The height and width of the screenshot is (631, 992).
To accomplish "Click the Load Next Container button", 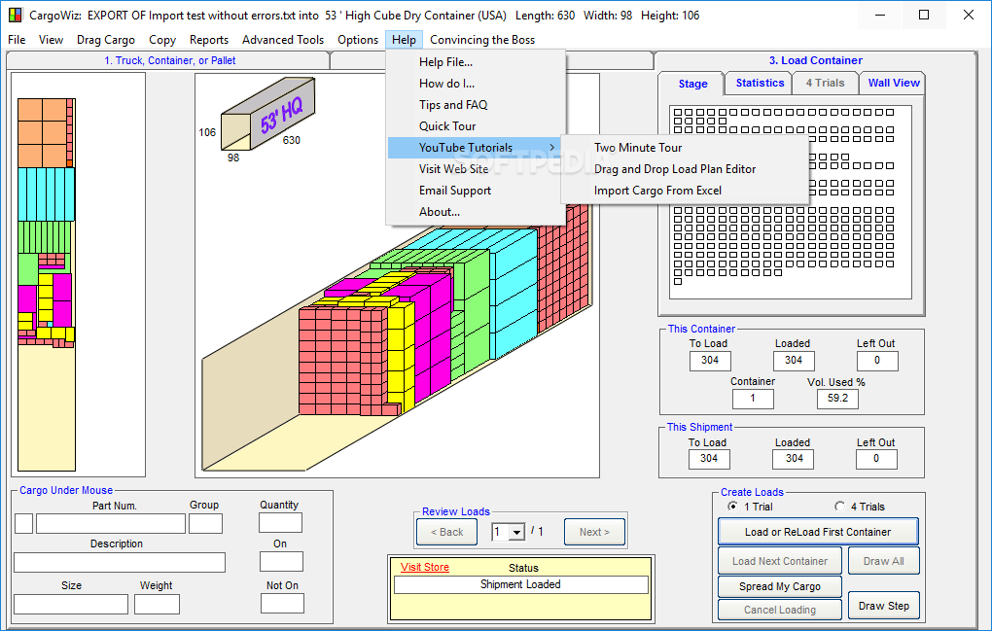I will pyautogui.click(x=779, y=561).
